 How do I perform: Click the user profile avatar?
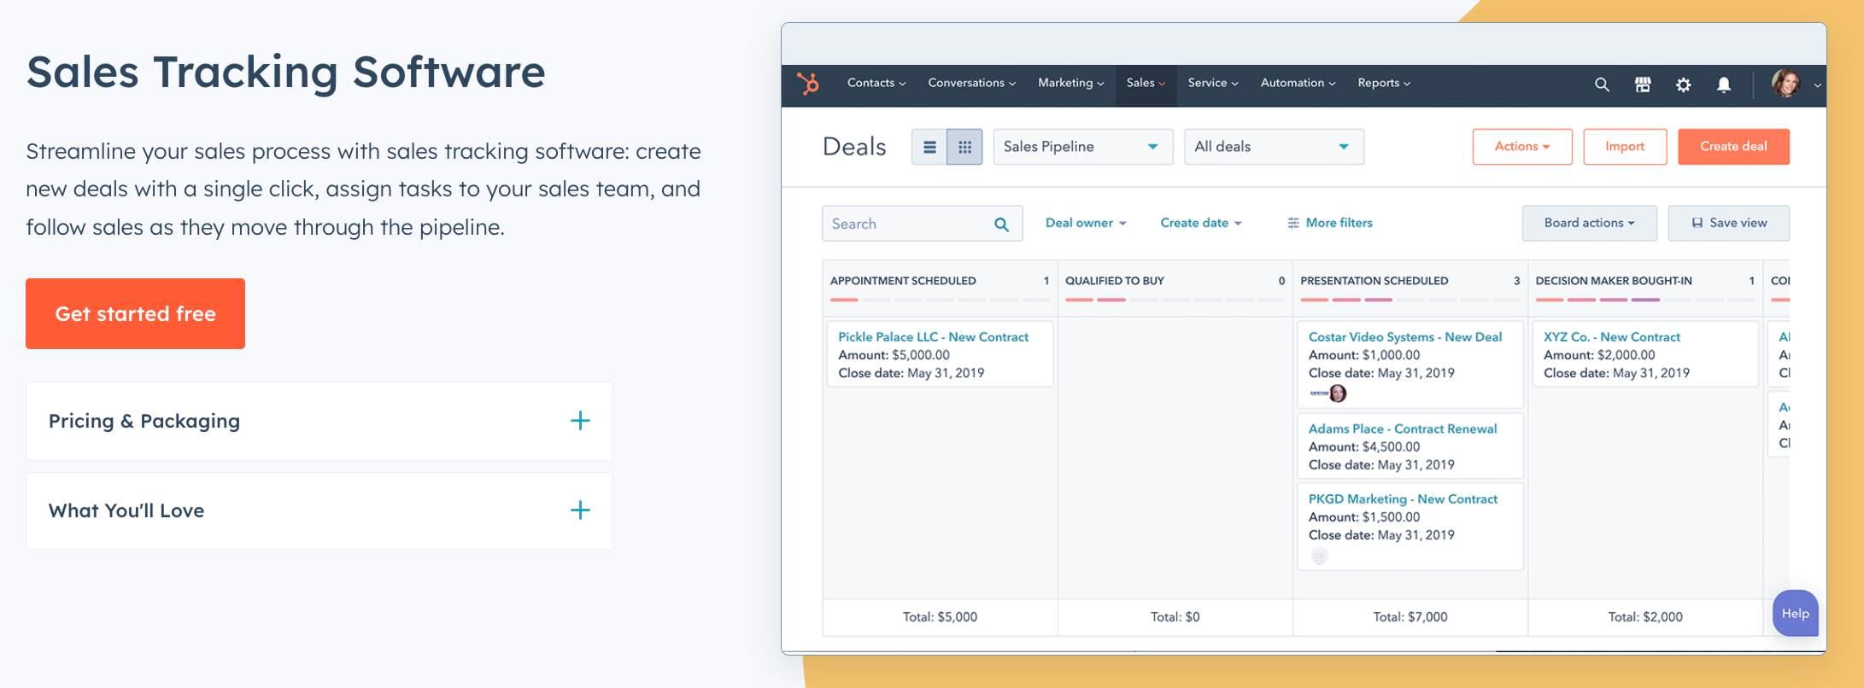point(1785,84)
